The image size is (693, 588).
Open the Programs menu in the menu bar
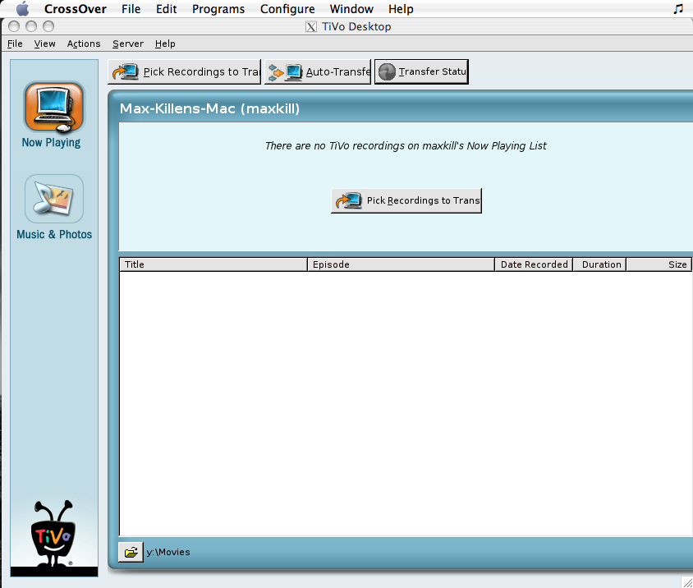click(x=218, y=9)
